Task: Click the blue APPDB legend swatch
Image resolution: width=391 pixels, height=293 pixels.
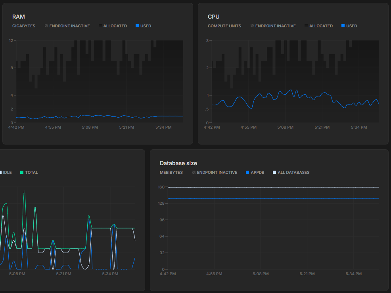Action: click(x=247, y=173)
